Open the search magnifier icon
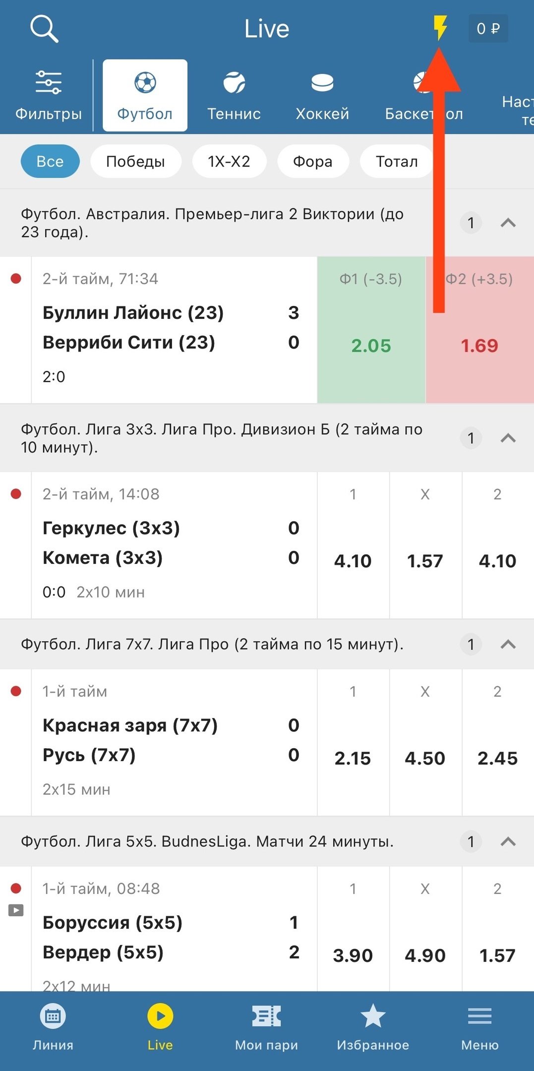534x1071 pixels. (44, 29)
